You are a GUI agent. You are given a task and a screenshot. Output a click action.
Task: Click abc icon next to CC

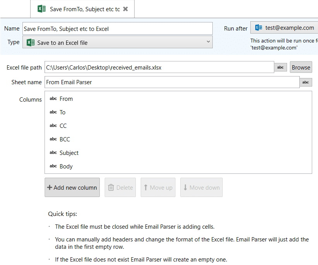tap(53, 126)
